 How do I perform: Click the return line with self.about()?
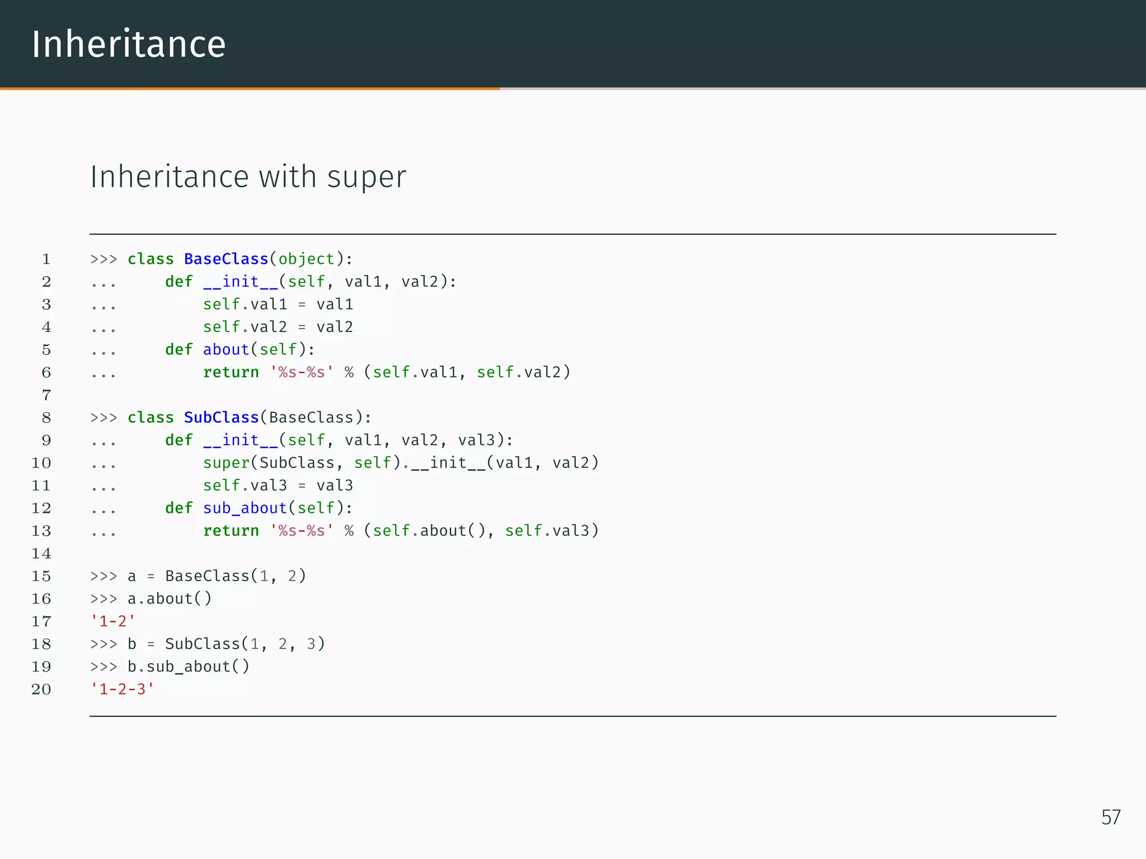click(345, 531)
